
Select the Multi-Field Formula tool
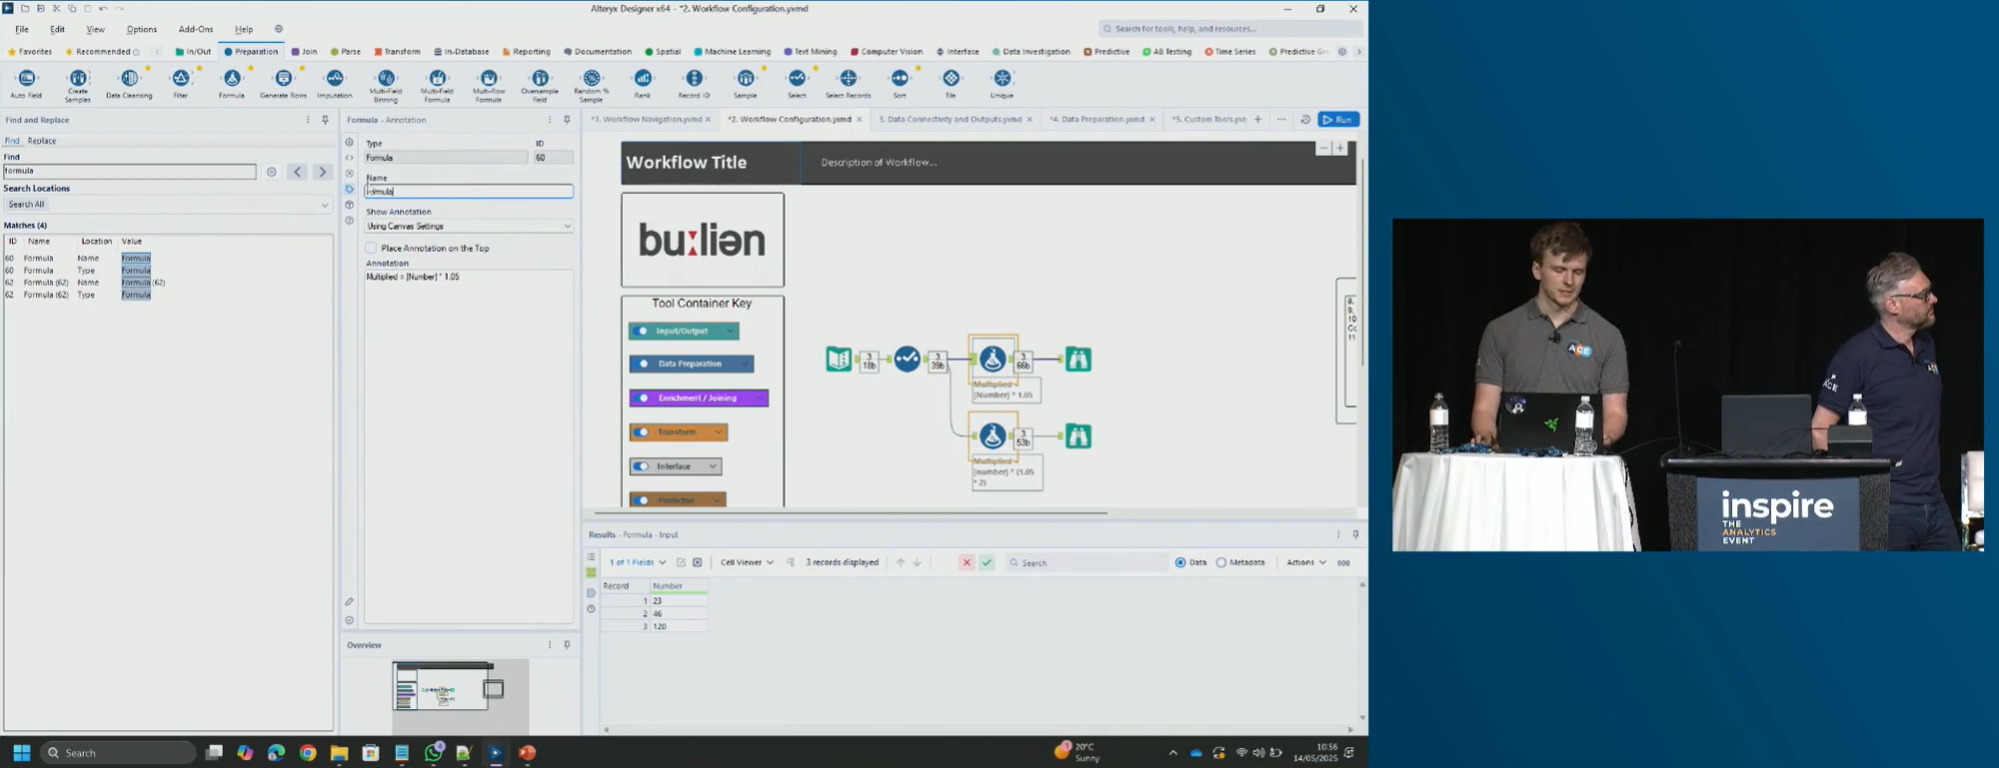pos(437,85)
